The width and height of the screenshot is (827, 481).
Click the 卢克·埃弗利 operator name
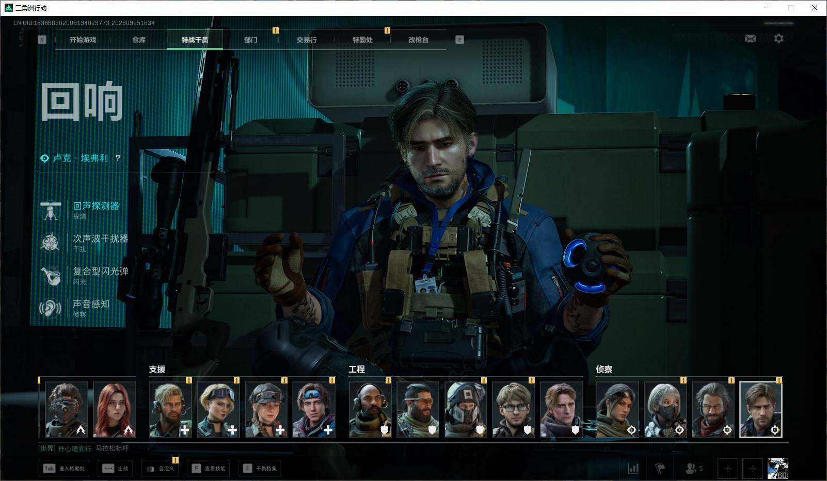click(81, 158)
